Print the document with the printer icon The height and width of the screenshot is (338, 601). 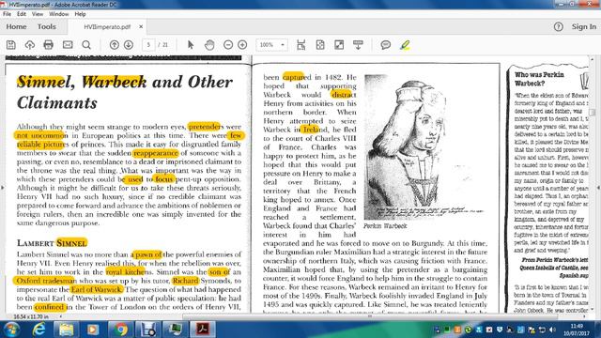(x=48, y=45)
